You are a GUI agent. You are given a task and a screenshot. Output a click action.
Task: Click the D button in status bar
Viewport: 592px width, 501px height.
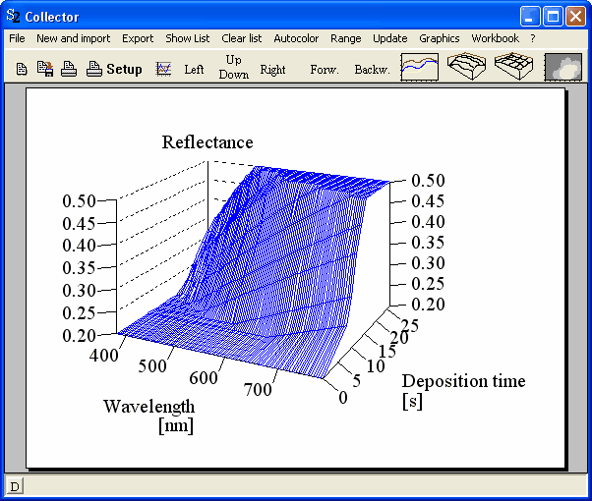click(x=16, y=485)
